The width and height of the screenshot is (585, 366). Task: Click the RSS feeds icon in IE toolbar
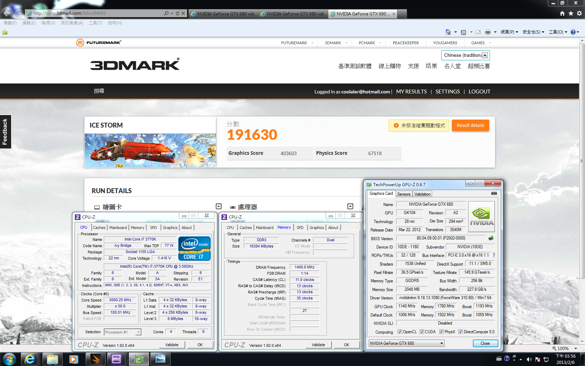coord(463,32)
